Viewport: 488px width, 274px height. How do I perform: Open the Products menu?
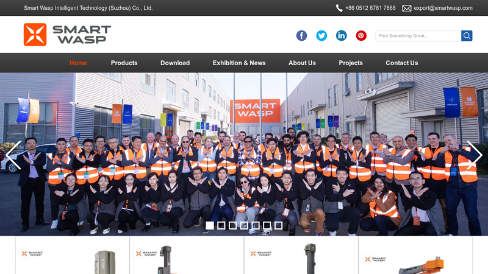tap(124, 63)
